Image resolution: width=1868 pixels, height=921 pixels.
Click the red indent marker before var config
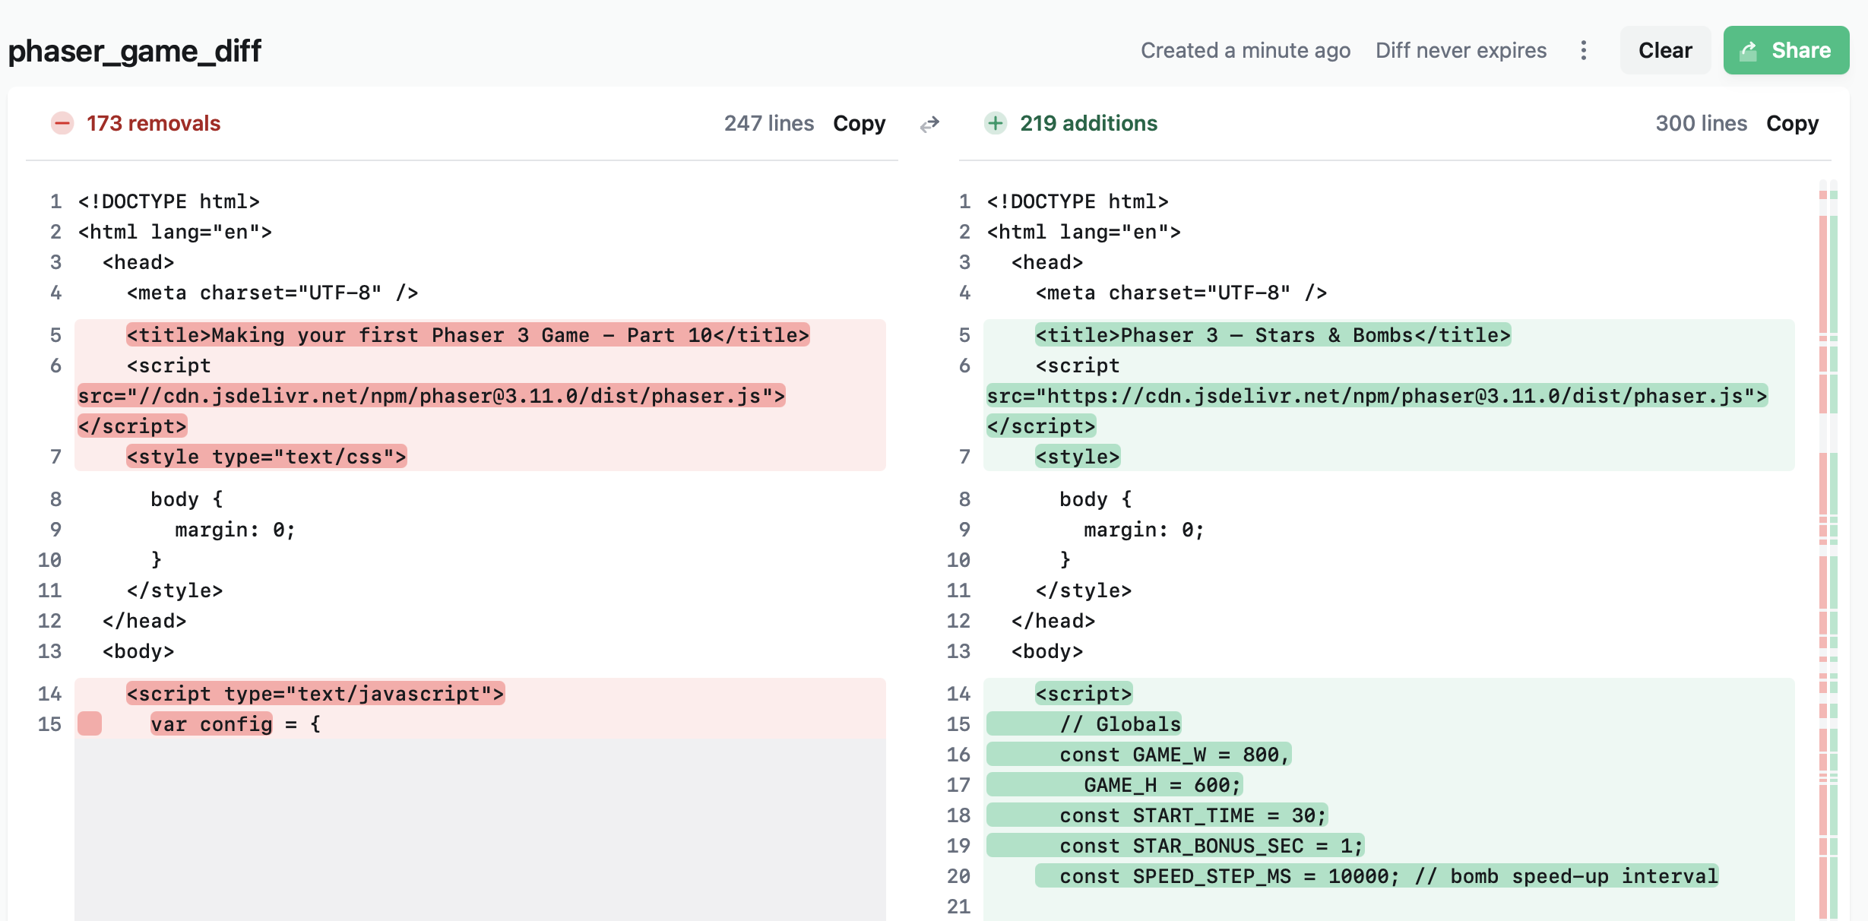90,723
